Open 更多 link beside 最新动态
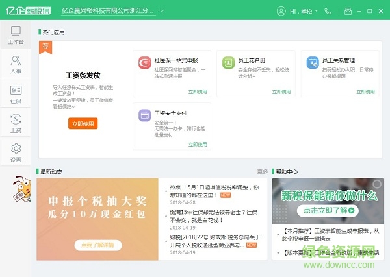Image resolution: width=390 pixels, height=277 pixels. point(262,172)
